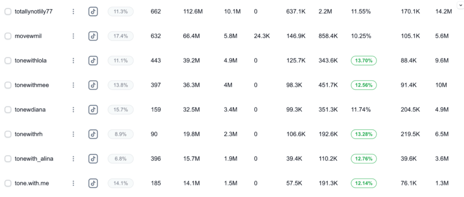Click the tonewith_alina username

click(34, 159)
